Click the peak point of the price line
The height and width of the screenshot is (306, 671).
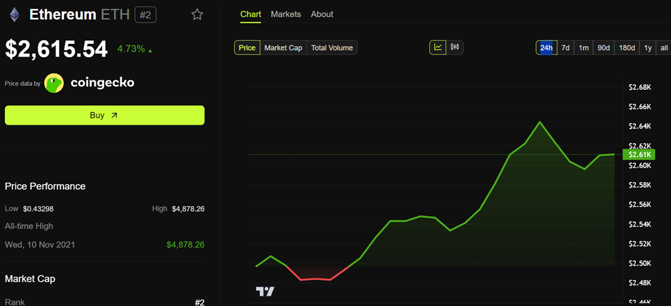[540, 122]
